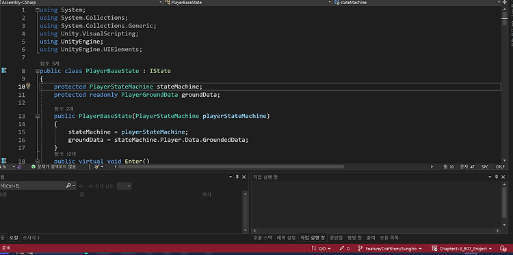Click the '참조 12개' CodeLens link above Enter
Viewport: 513px width, 255px height.
coord(65,153)
